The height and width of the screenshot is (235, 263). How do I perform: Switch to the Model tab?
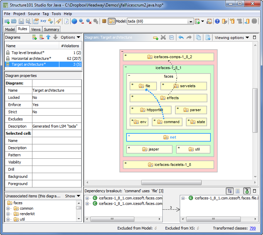tap(10, 29)
